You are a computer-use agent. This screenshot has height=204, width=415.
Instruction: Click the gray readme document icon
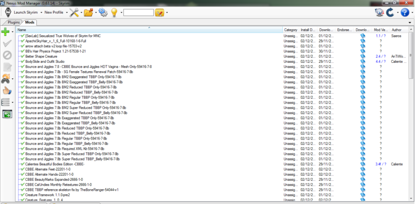tap(7, 67)
